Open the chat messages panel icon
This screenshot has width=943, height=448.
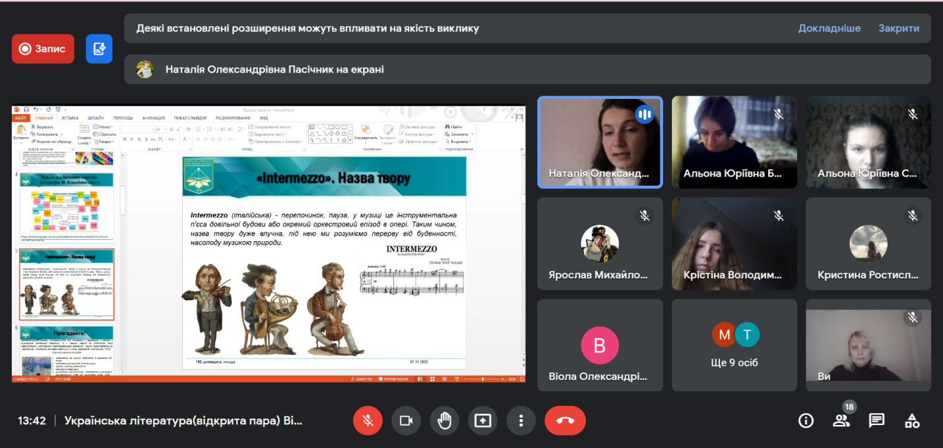coord(876,421)
